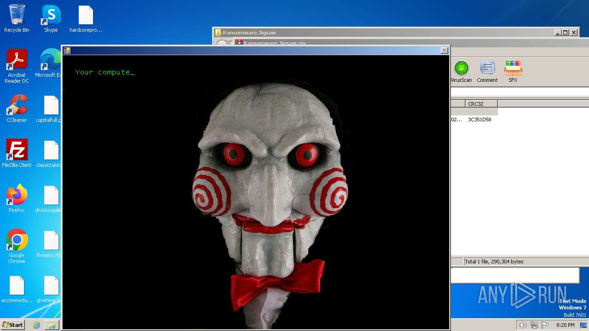Screen dimensions: 589x331
Task: Open the Recycle Bin desktop icon
Action: click(17, 18)
